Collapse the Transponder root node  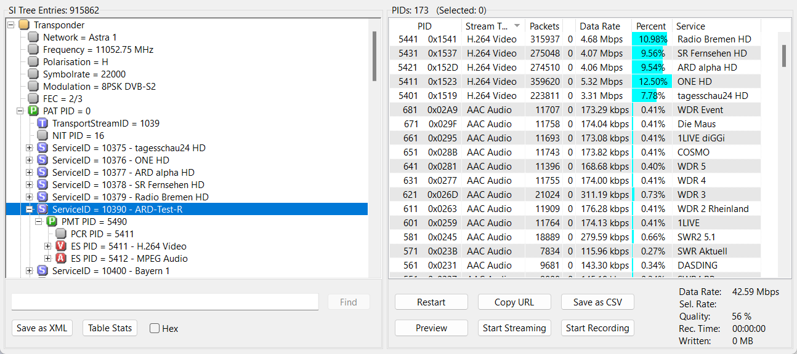coord(10,25)
